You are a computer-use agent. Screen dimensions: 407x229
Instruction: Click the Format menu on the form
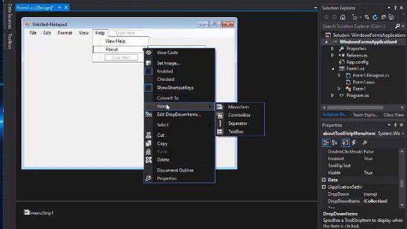65,33
